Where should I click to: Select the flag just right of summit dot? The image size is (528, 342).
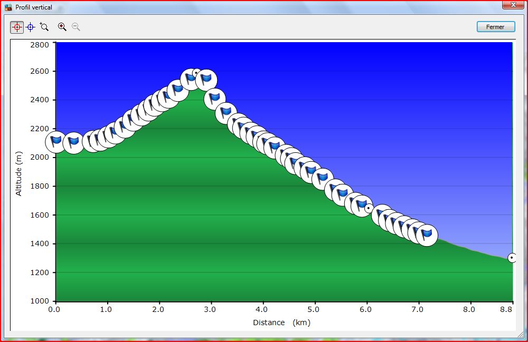206,80
